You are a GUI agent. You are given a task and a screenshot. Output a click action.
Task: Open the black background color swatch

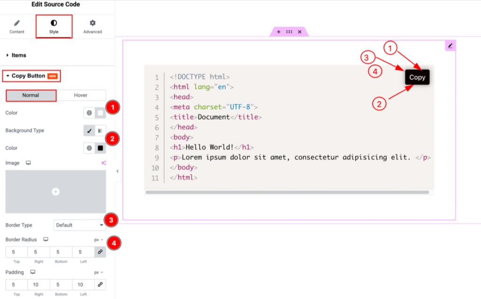100,148
